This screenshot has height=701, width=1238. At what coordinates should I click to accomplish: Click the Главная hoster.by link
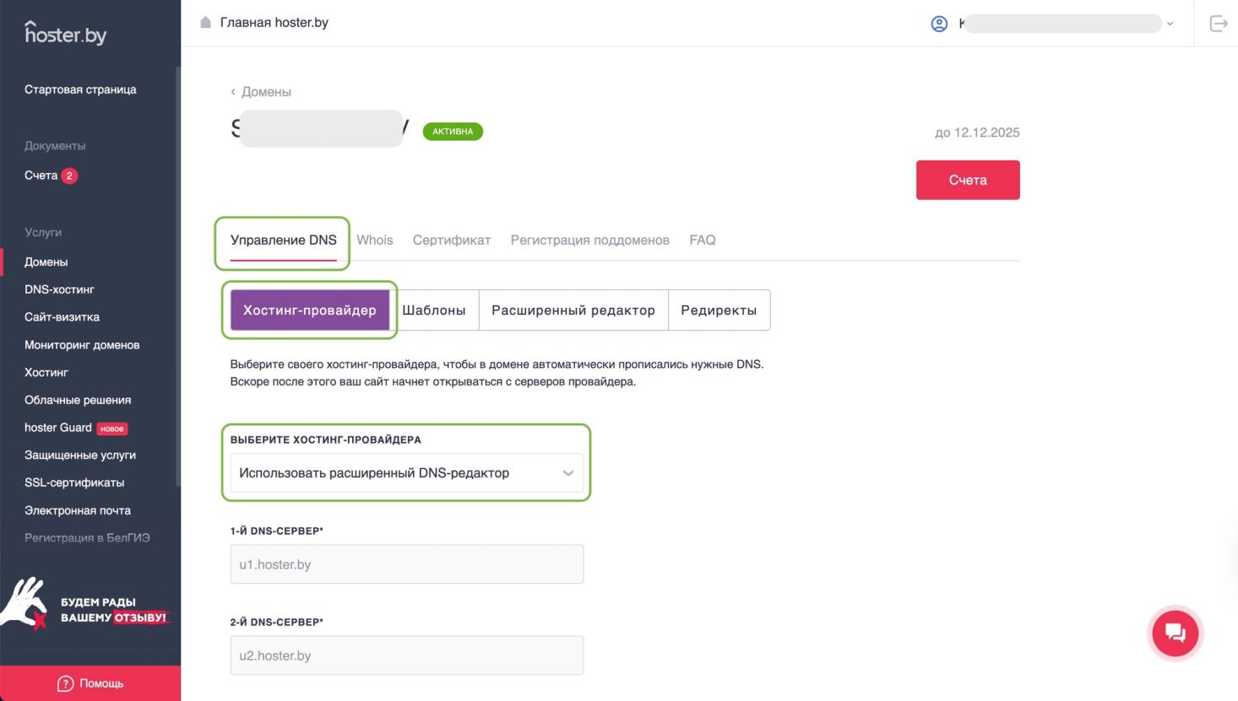274,23
